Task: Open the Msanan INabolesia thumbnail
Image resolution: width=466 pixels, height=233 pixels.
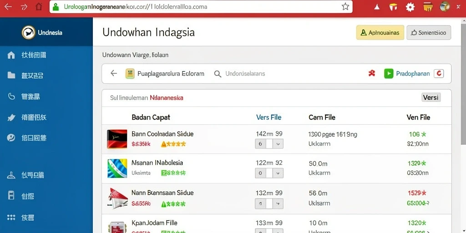Action: point(117,168)
